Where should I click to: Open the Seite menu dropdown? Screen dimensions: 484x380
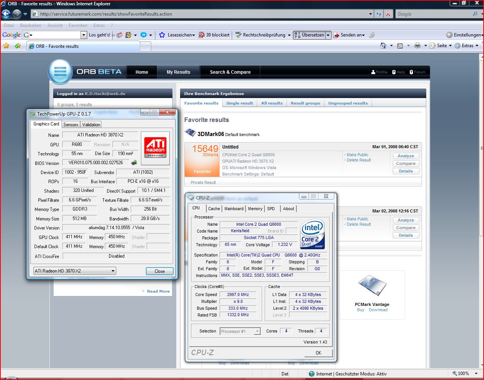point(450,46)
